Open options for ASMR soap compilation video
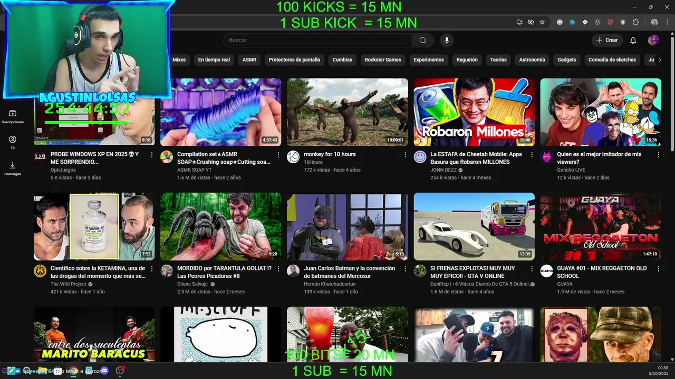675x379 pixels. click(x=278, y=155)
